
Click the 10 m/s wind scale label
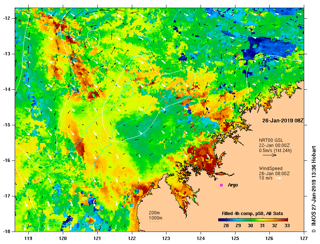266,178
